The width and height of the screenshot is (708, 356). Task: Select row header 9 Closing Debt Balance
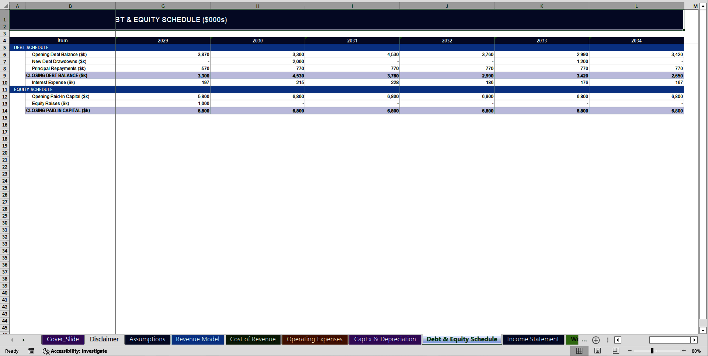[x=4, y=76]
